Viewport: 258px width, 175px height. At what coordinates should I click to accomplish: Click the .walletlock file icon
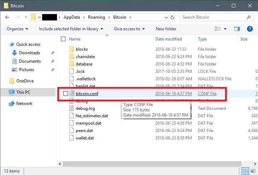point(71,79)
